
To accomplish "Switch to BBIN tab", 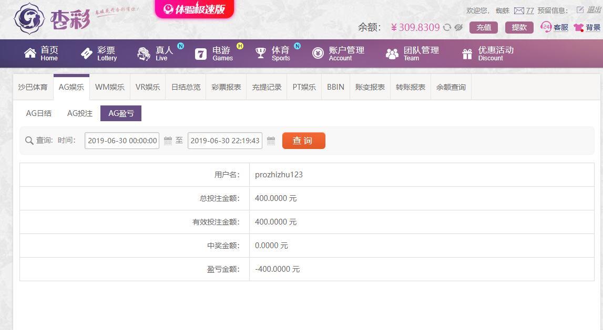I will 336,87.
